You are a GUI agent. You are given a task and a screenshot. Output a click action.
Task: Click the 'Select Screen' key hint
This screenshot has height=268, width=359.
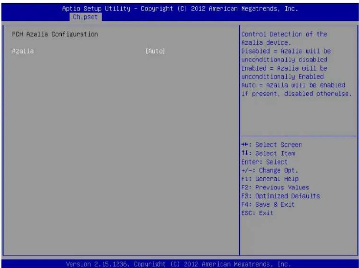point(272,145)
